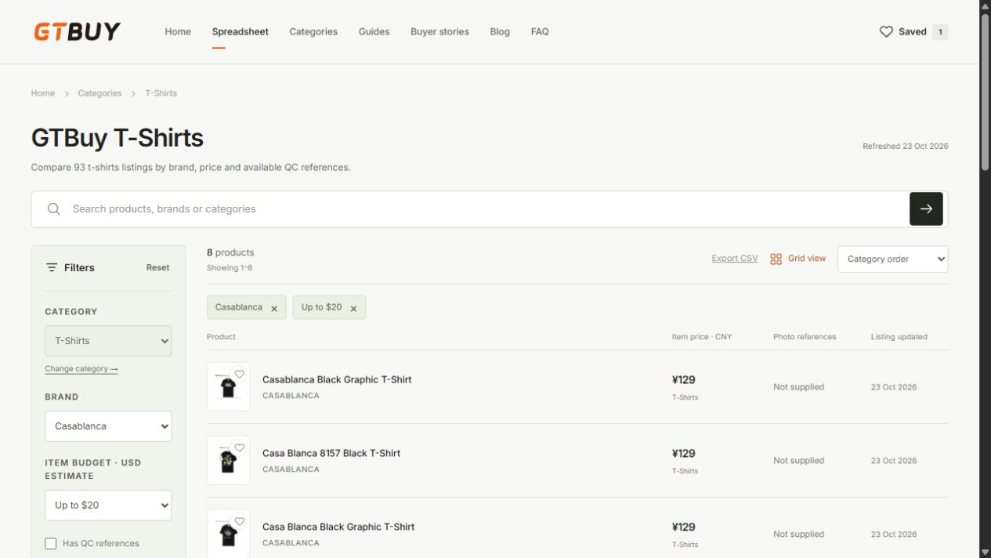Go to Home in the navigation bar
This screenshot has width=991, height=558.
[178, 32]
